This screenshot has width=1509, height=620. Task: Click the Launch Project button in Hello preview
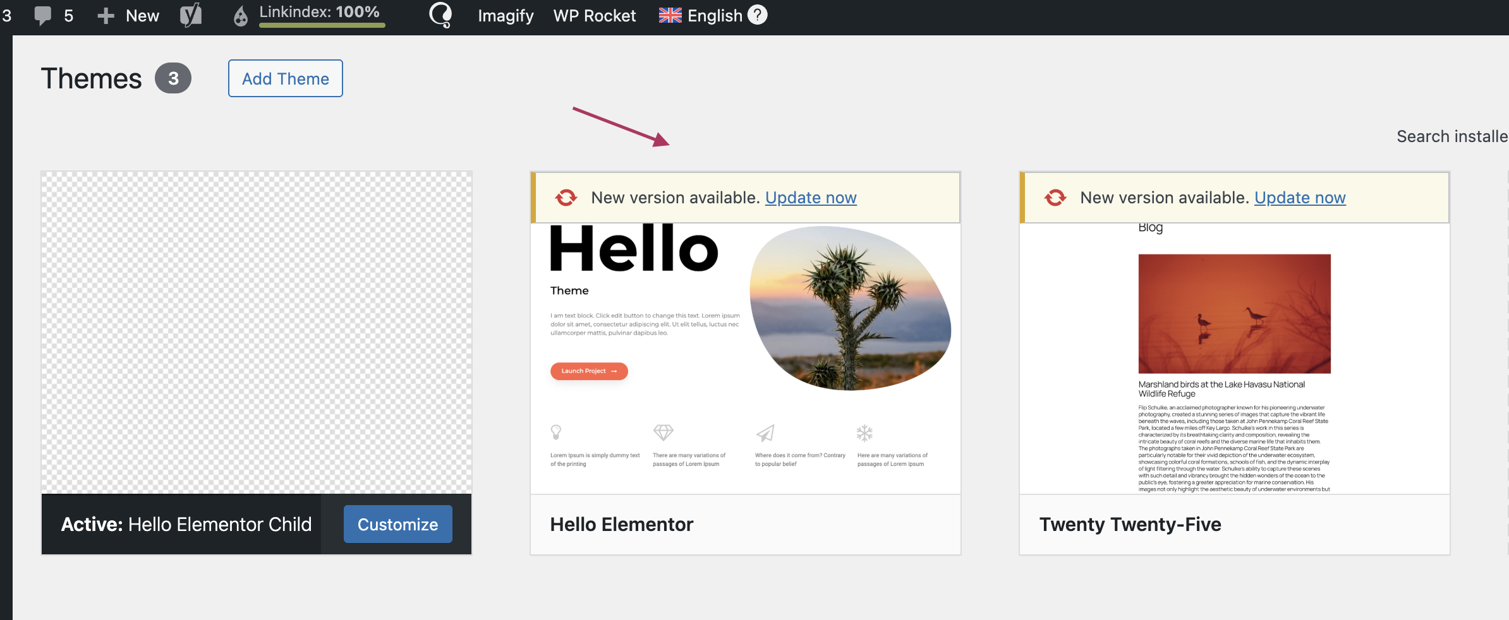click(589, 371)
